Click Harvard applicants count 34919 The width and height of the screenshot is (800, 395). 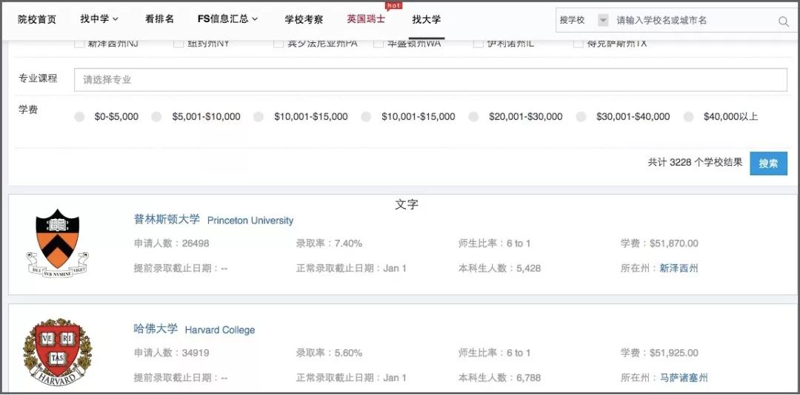pos(196,353)
